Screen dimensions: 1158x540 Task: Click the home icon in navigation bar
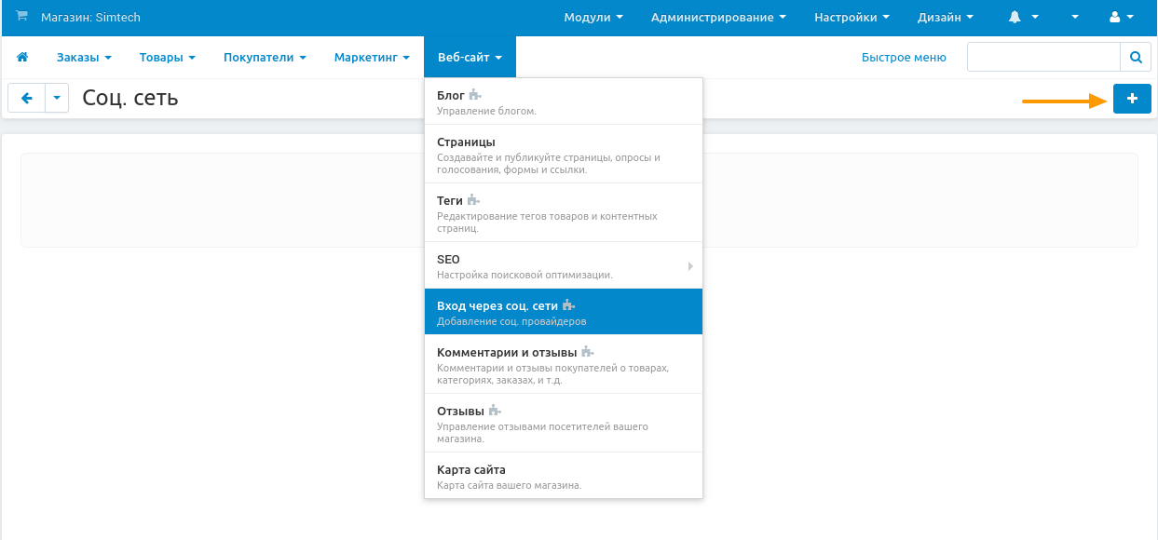pyautogui.click(x=22, y=58)
